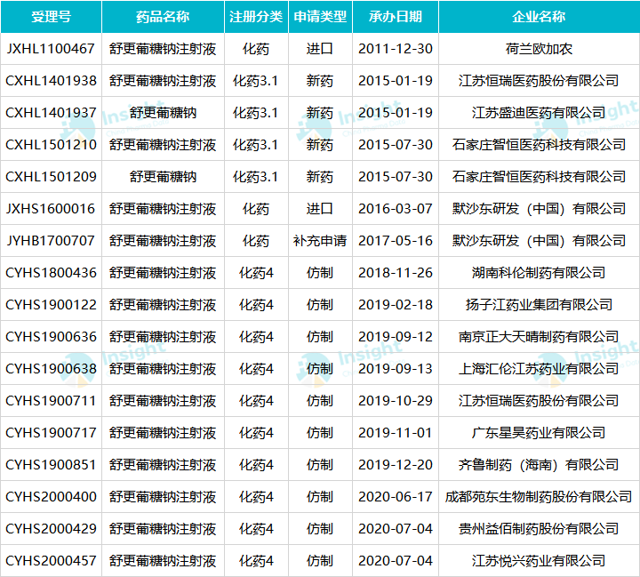Select cell JXHL1100467
640x577 pixels.
coord(51,49)
